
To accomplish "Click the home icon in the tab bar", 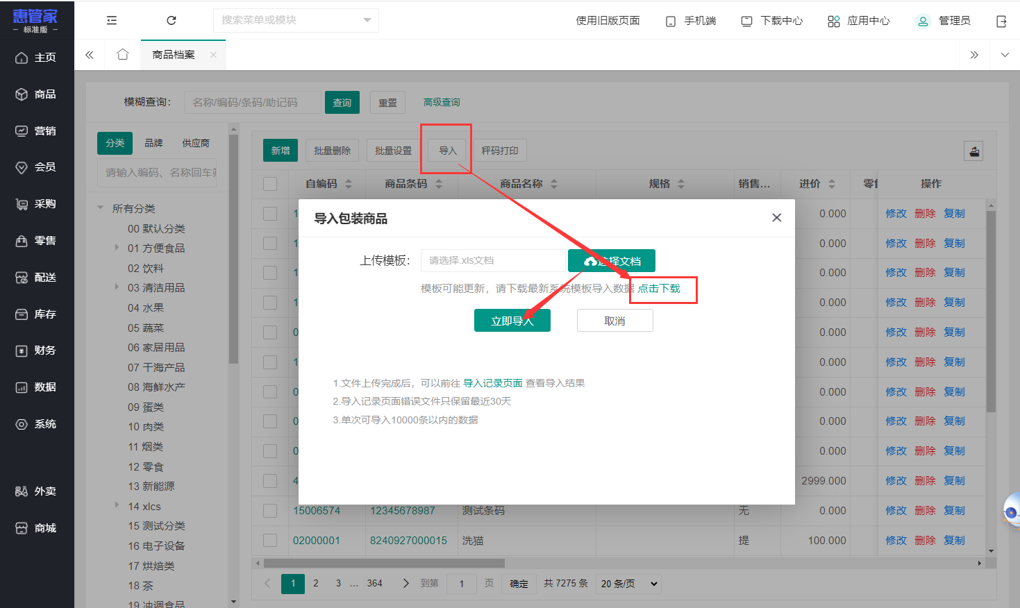I will pyautogui.click(x=123, y=55).
